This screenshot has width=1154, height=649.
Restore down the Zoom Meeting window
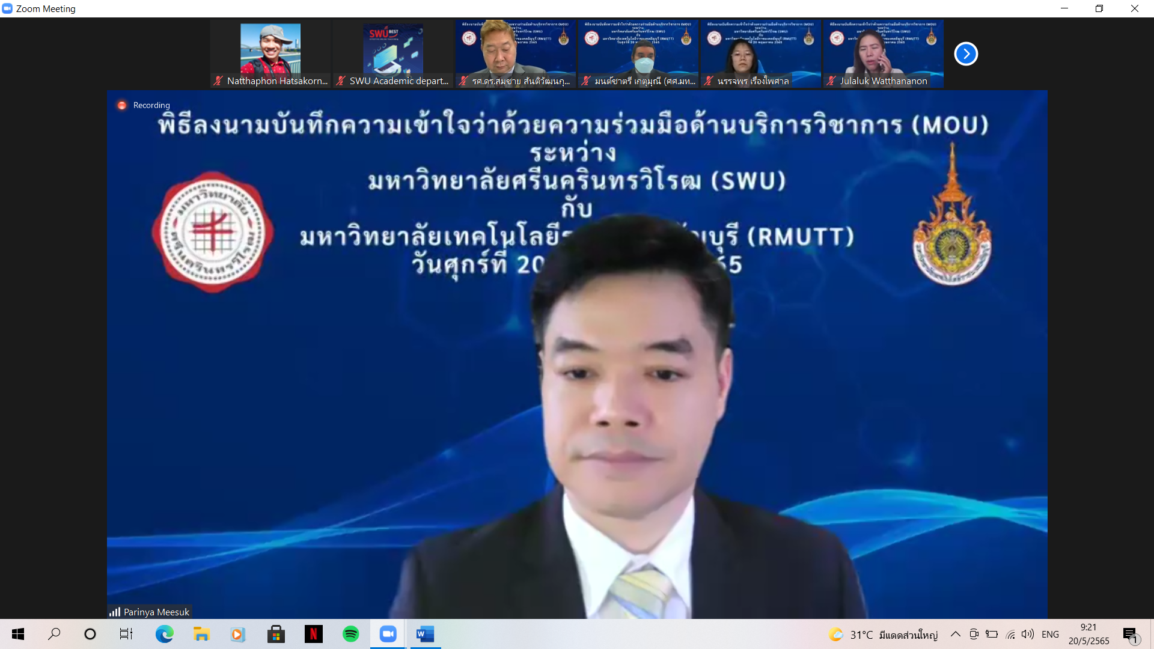point(1099,8)
